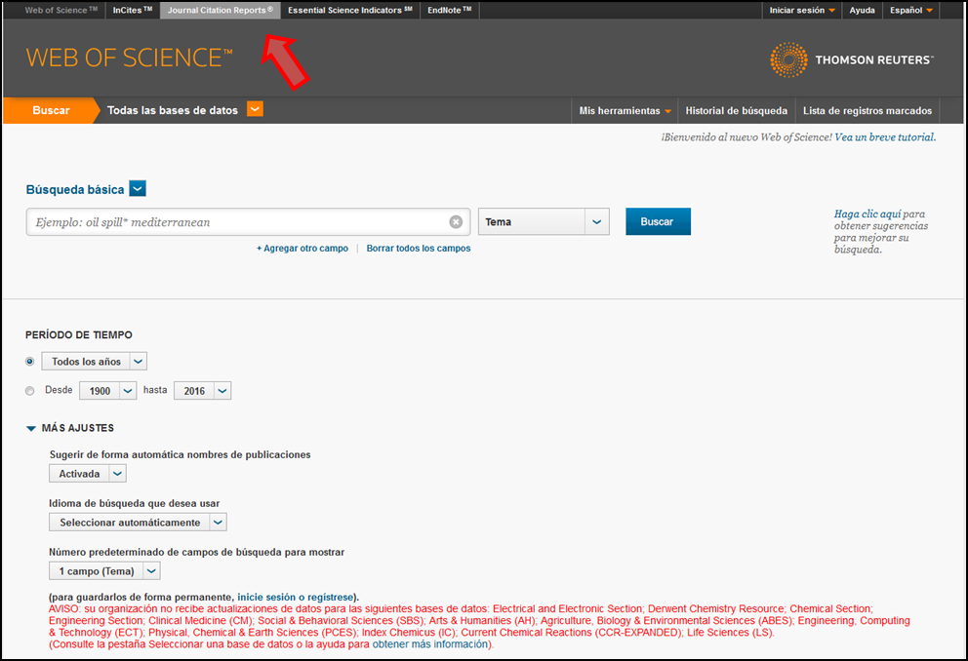This screenshot has height=661, width=968.
Task: Open the end year 2016 dropdown
Action: click(x=203, y=391)
